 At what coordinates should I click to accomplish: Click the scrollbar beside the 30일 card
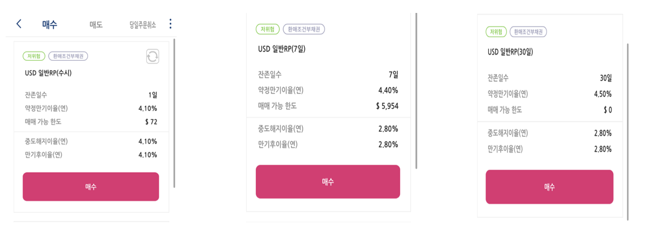coord(628,131)
